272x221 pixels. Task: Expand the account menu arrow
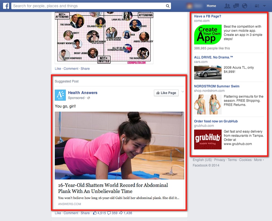(x=264, y=6)
